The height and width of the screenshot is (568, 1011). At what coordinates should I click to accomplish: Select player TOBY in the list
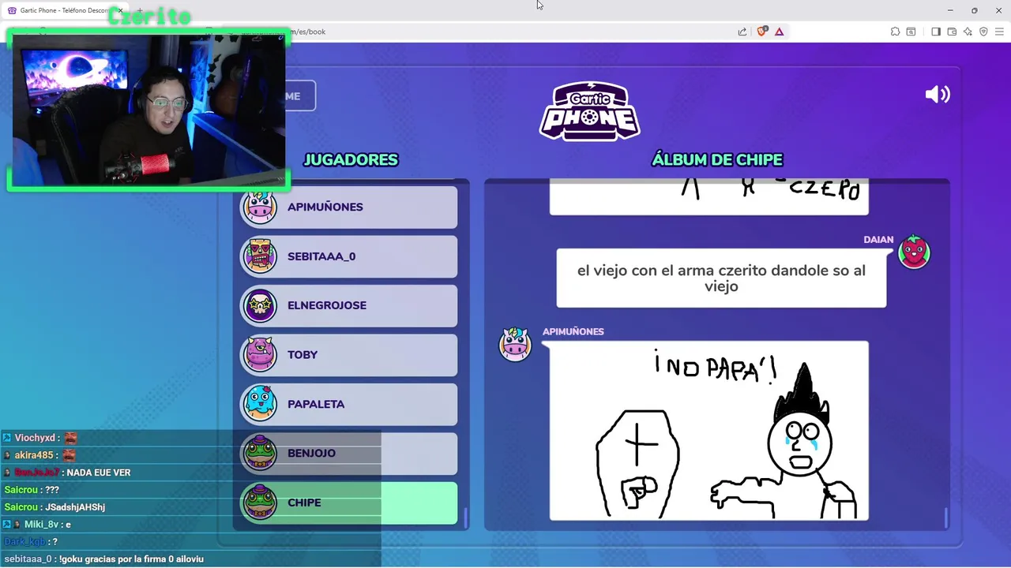(348, 355)
